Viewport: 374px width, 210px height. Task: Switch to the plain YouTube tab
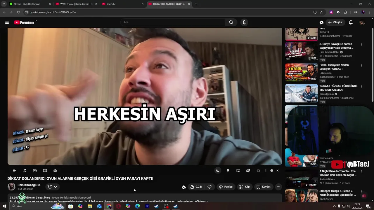123,4
